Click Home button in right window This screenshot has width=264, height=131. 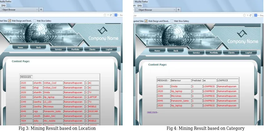[x=157, y=51]
